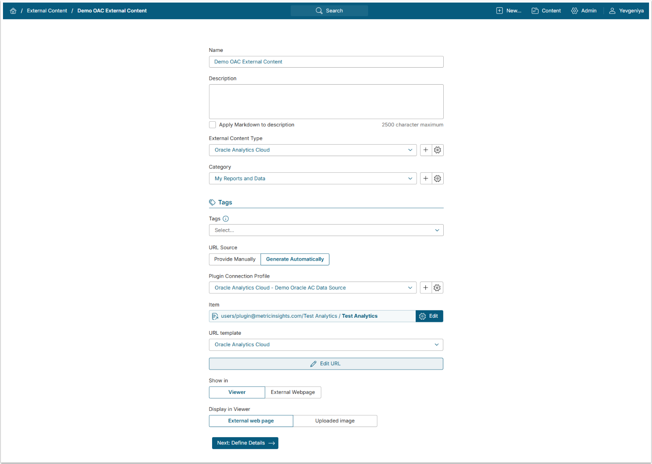Click the user profile icon
Screen dimensions: 652x464
612,11
